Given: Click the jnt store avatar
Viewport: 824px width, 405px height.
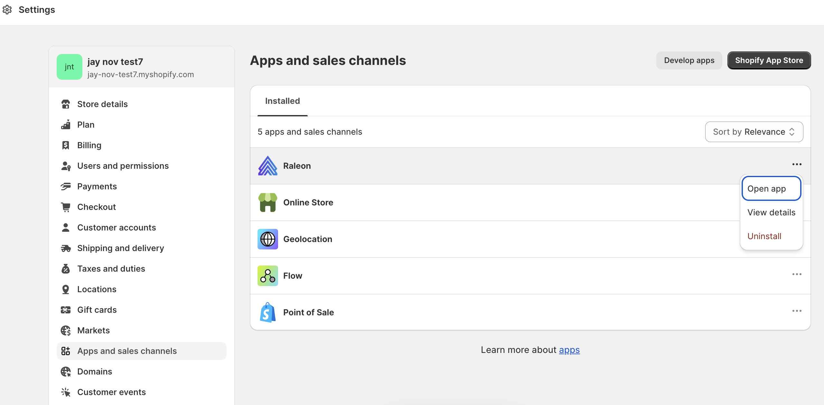Looking at the screenshot, I should pos(69,67).
